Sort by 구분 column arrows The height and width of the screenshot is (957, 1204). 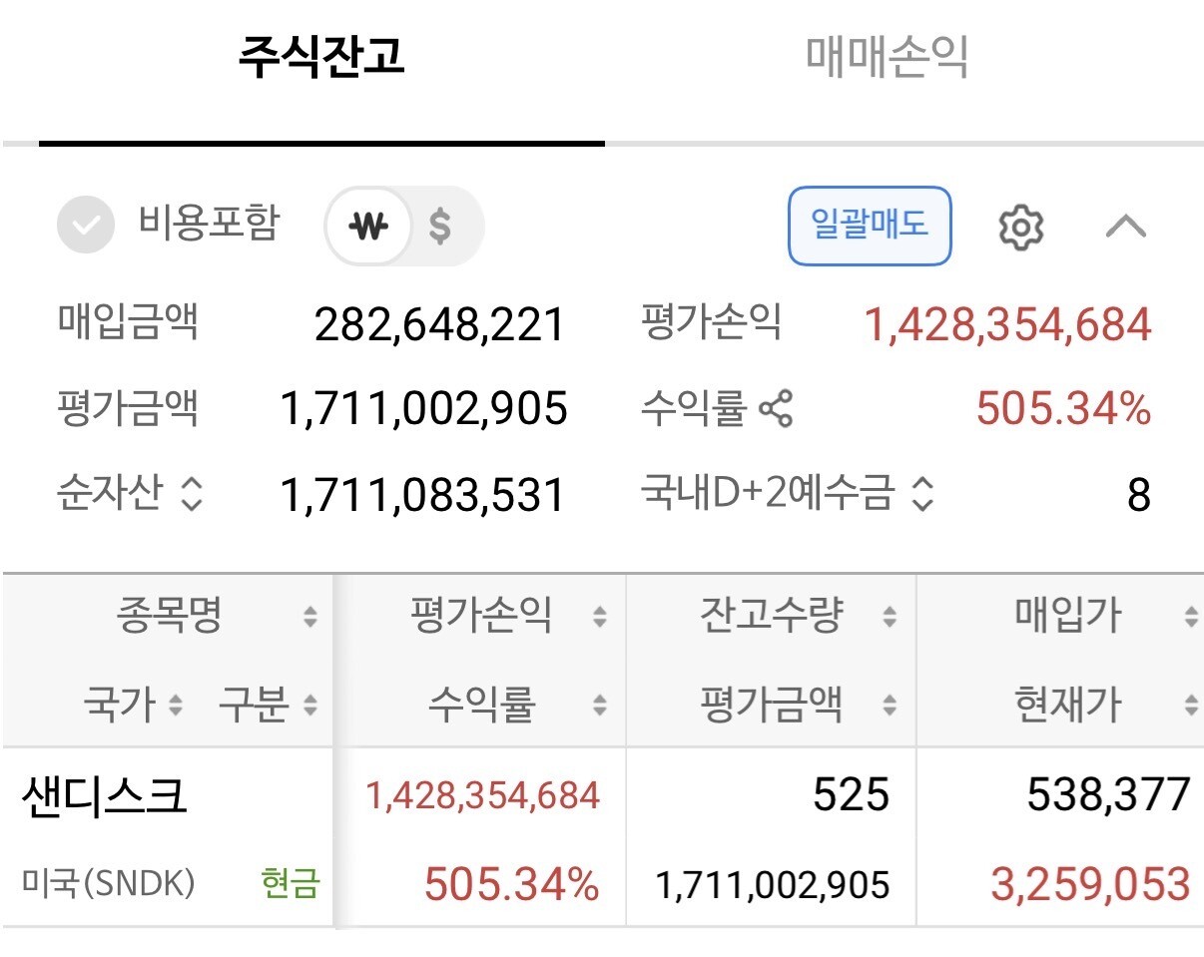coord(310,707)
